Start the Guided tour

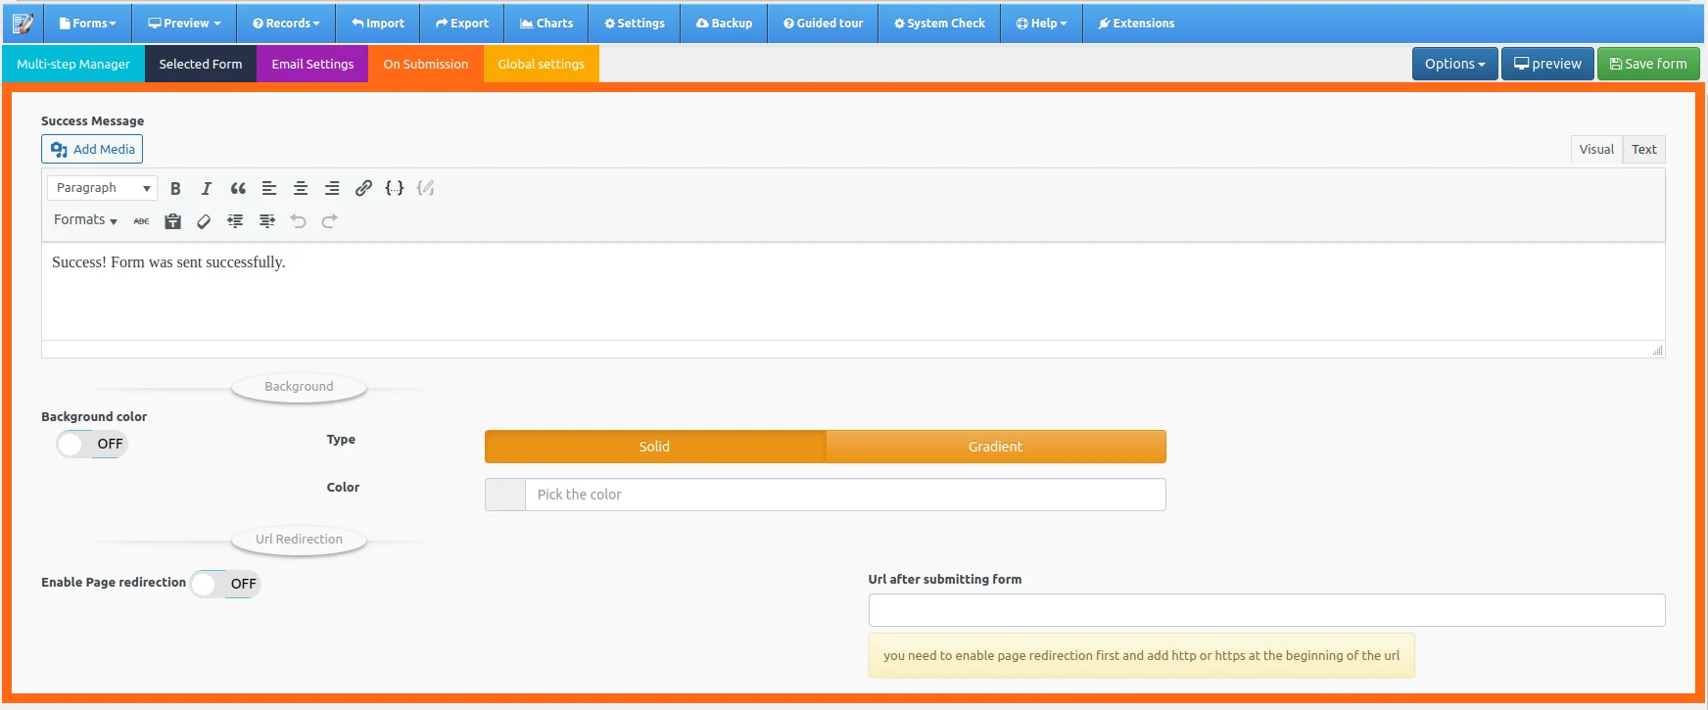824,23
